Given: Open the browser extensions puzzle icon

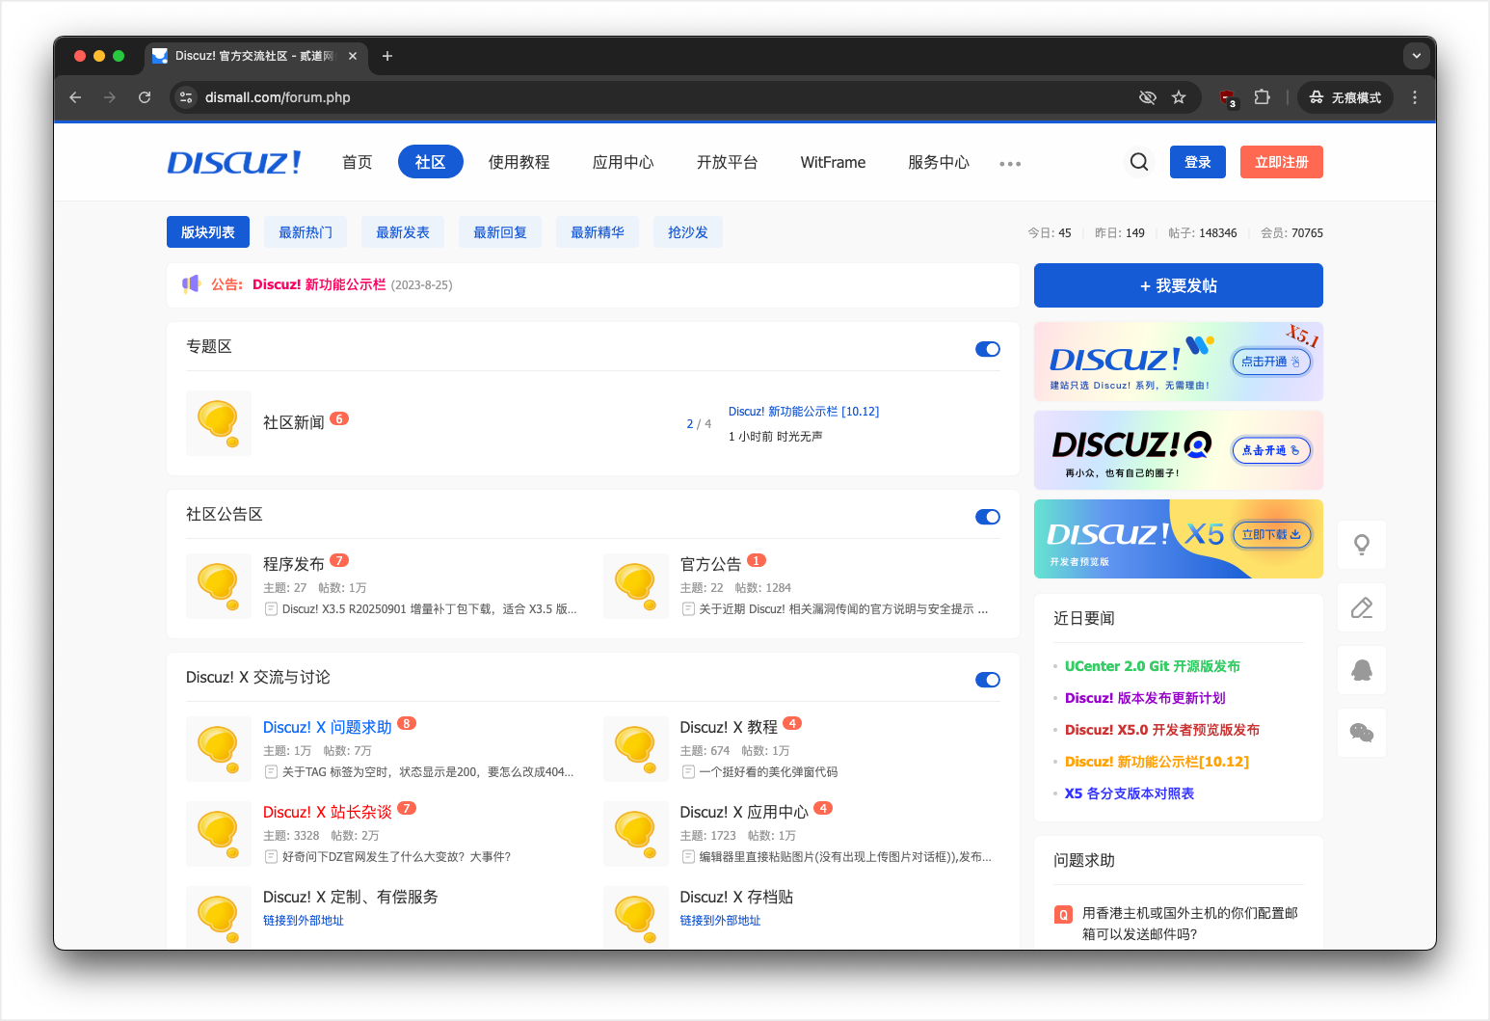Looking at the screenshot, I should pyautogui.click(x=1262, y=97).
